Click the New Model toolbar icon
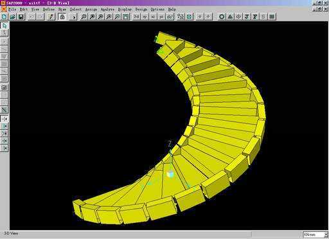The width and height of the screenshot is (329, 239). (4, 17)
